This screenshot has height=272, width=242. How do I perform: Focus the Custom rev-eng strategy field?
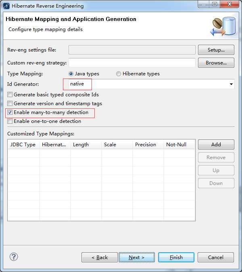point(132,62)
